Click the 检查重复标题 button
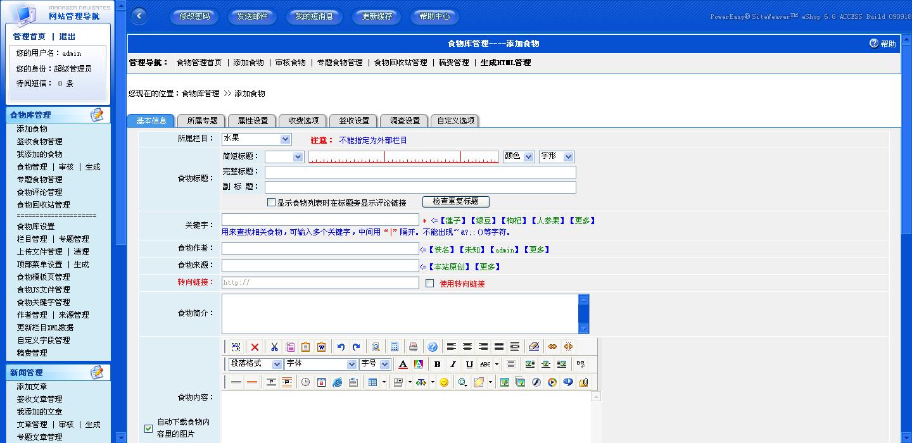912x443 pixels. tap(455, 202)
